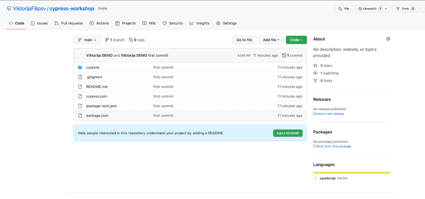Click the Releases heading

[x=322, y=99]
